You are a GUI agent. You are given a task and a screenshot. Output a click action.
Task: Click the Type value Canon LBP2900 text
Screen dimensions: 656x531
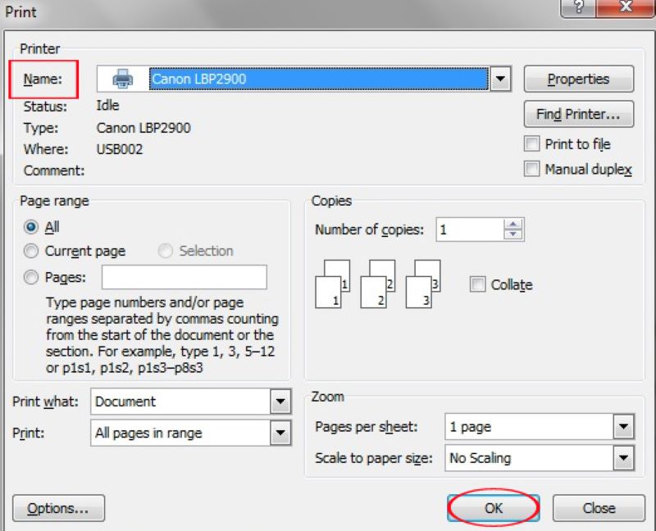[143, 128]
